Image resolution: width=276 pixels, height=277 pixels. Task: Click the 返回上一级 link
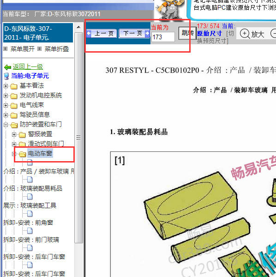[x=28, y=67]
